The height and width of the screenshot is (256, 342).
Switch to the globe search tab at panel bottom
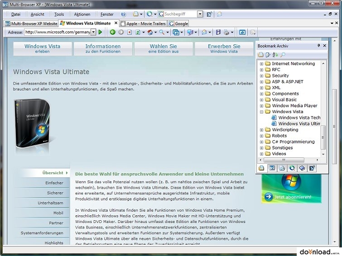292,168
